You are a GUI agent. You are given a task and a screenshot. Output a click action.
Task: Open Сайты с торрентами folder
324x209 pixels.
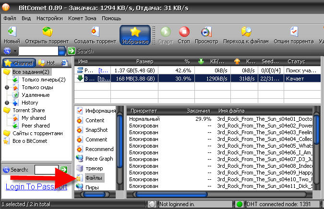[x=37, y=133]
